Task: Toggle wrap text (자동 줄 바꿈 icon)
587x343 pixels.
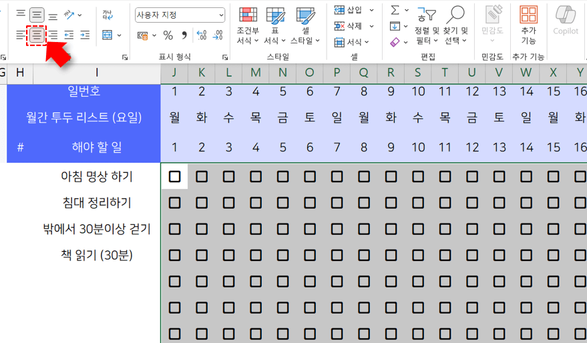Action: coord(108,15)
